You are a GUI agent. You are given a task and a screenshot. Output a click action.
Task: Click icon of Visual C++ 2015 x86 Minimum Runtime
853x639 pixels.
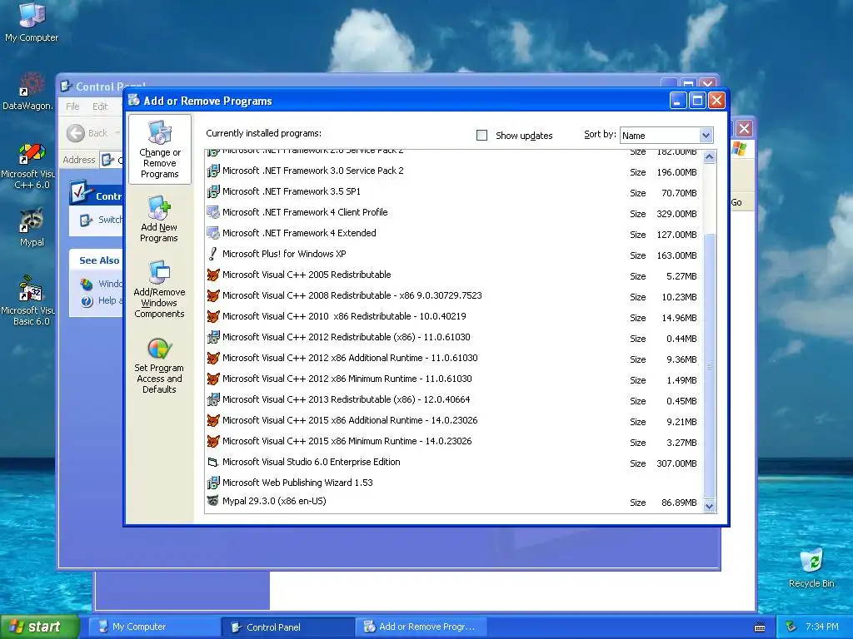click(213, 441)
